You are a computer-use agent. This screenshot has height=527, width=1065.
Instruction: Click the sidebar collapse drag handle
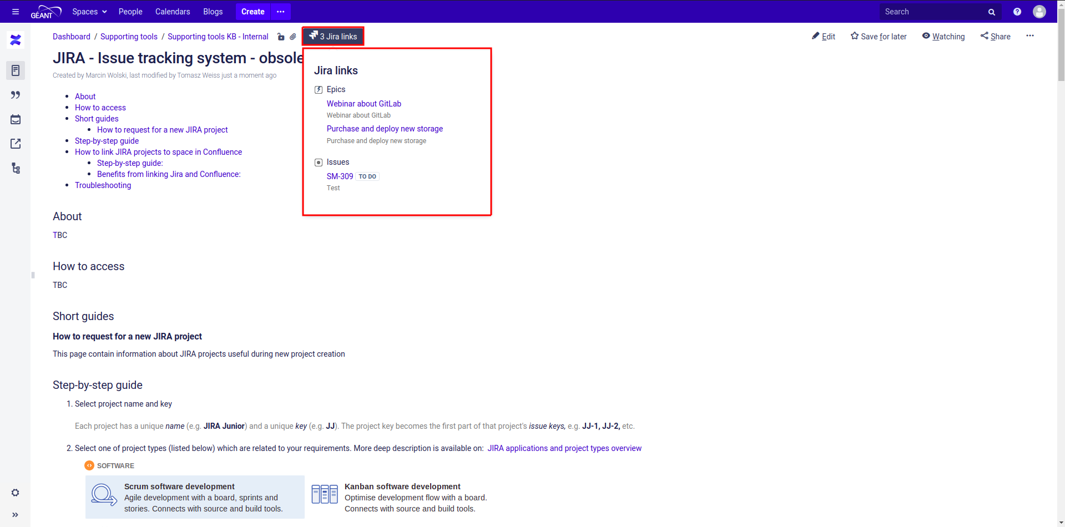click(x=33, y=275)
